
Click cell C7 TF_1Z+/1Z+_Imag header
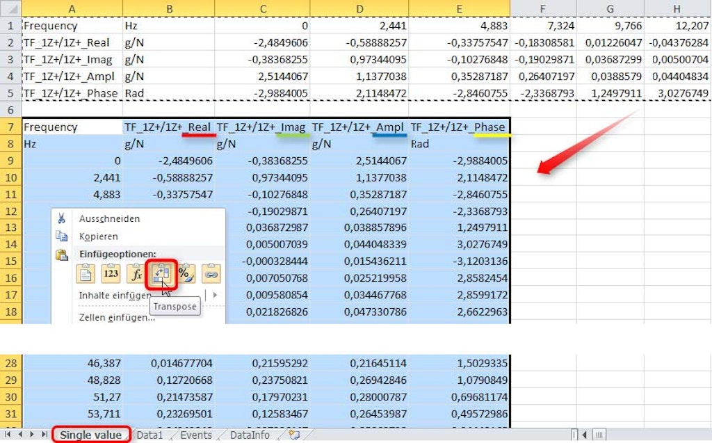(262, 127)
